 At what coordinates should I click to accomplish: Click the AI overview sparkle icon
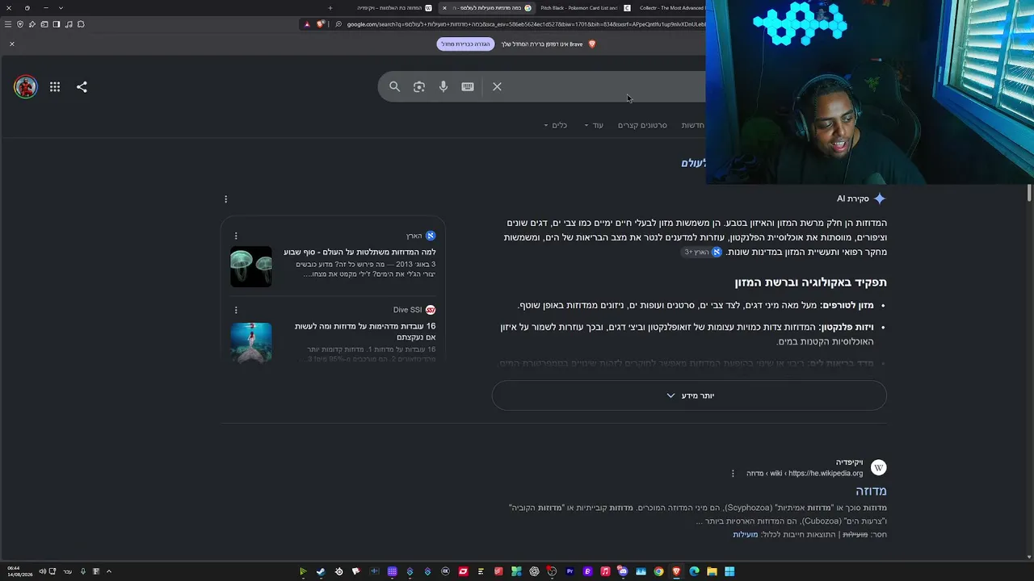[880, 199]
